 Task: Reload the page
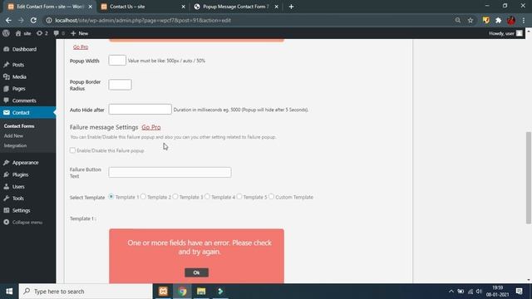coord(33,20)
